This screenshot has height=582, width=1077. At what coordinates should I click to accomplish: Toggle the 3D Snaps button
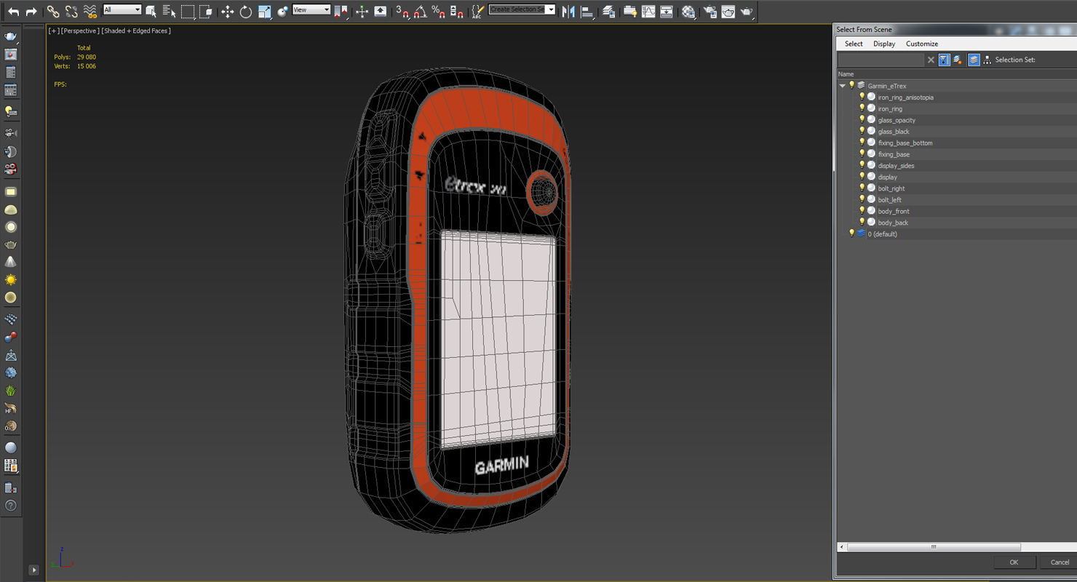click(x=402, y=12)
